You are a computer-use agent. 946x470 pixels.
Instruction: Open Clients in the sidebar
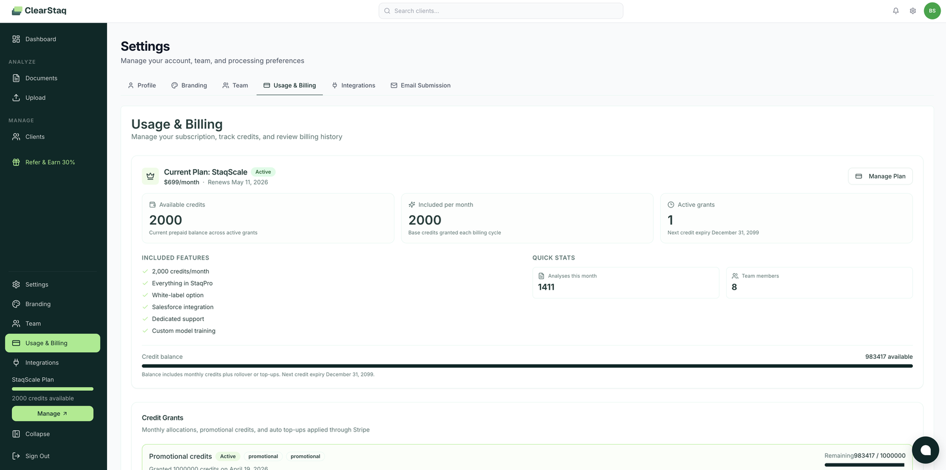pyautogui.click(x=53, y=137)
